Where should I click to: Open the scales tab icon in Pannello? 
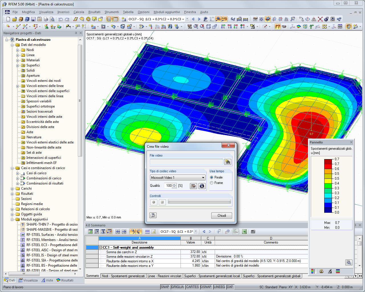point(321,271)
